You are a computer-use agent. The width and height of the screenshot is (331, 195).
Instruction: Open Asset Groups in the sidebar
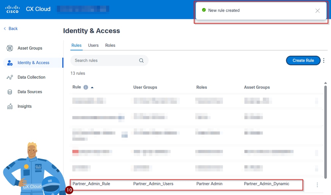click(30, 48)
